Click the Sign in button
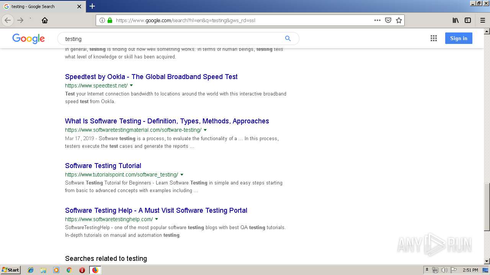 click(459, 38)
